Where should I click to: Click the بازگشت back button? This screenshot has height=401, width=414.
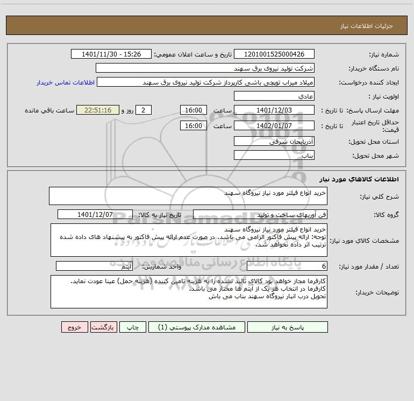point(103,327)
